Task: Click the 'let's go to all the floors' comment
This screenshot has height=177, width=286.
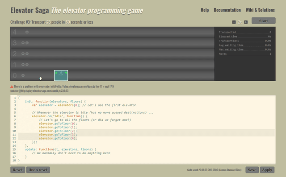Action: pyautogui.click(x=85, y=120)
